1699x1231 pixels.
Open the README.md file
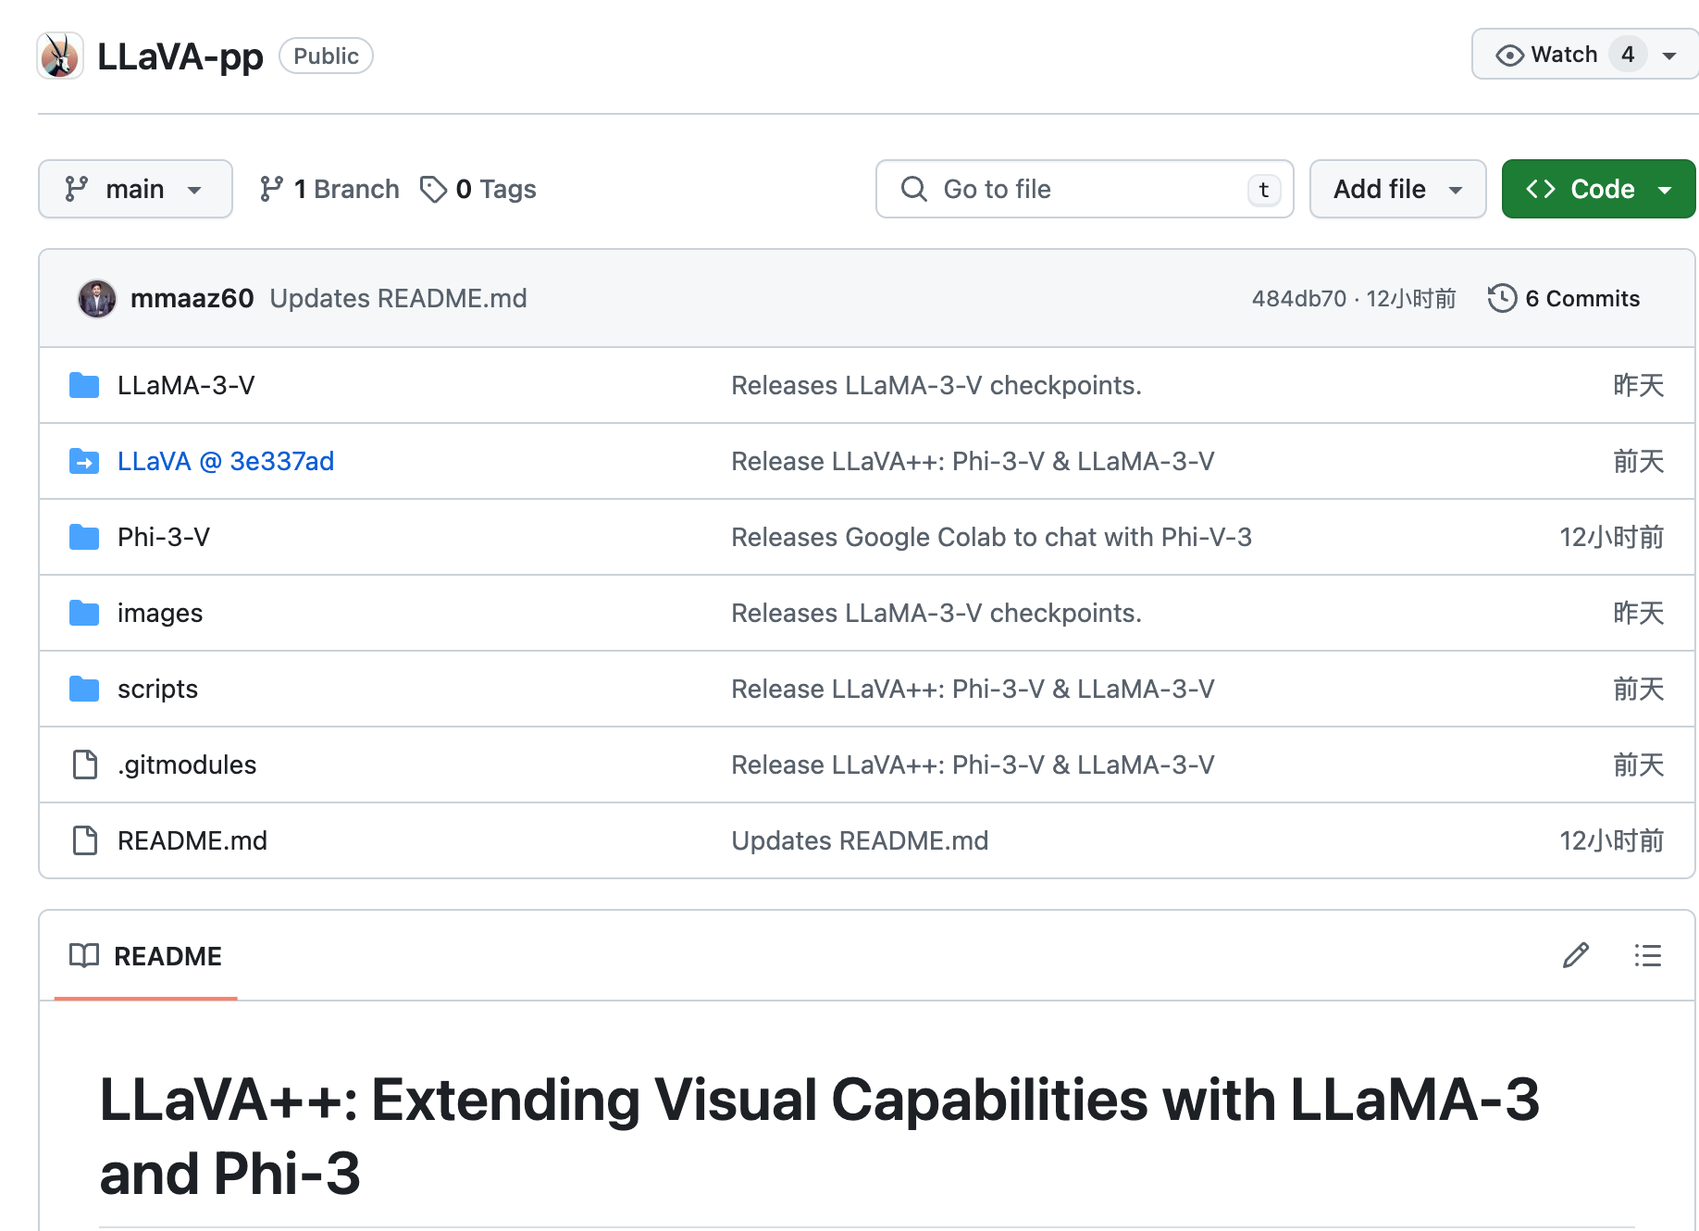(x=192, y=840)
